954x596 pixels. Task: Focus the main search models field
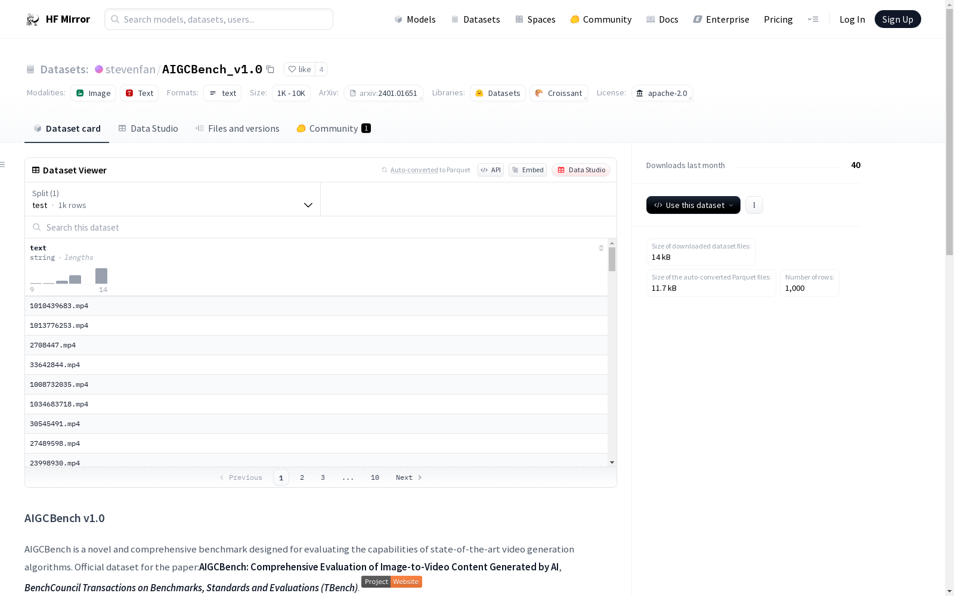[219, 19]
